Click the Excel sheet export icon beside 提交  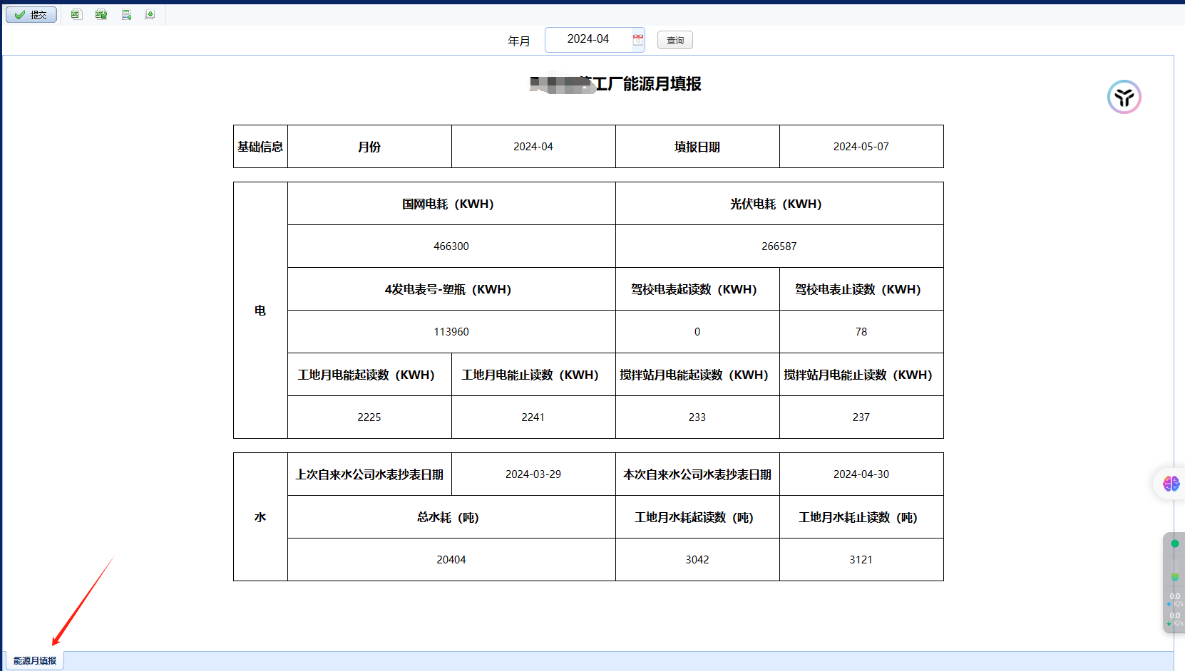pyautogui.click(x=76, y=14)
